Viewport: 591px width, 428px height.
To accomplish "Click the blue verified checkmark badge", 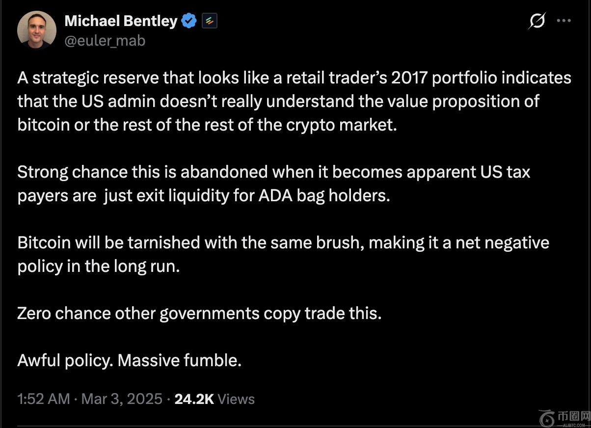I will click(189, 21).
